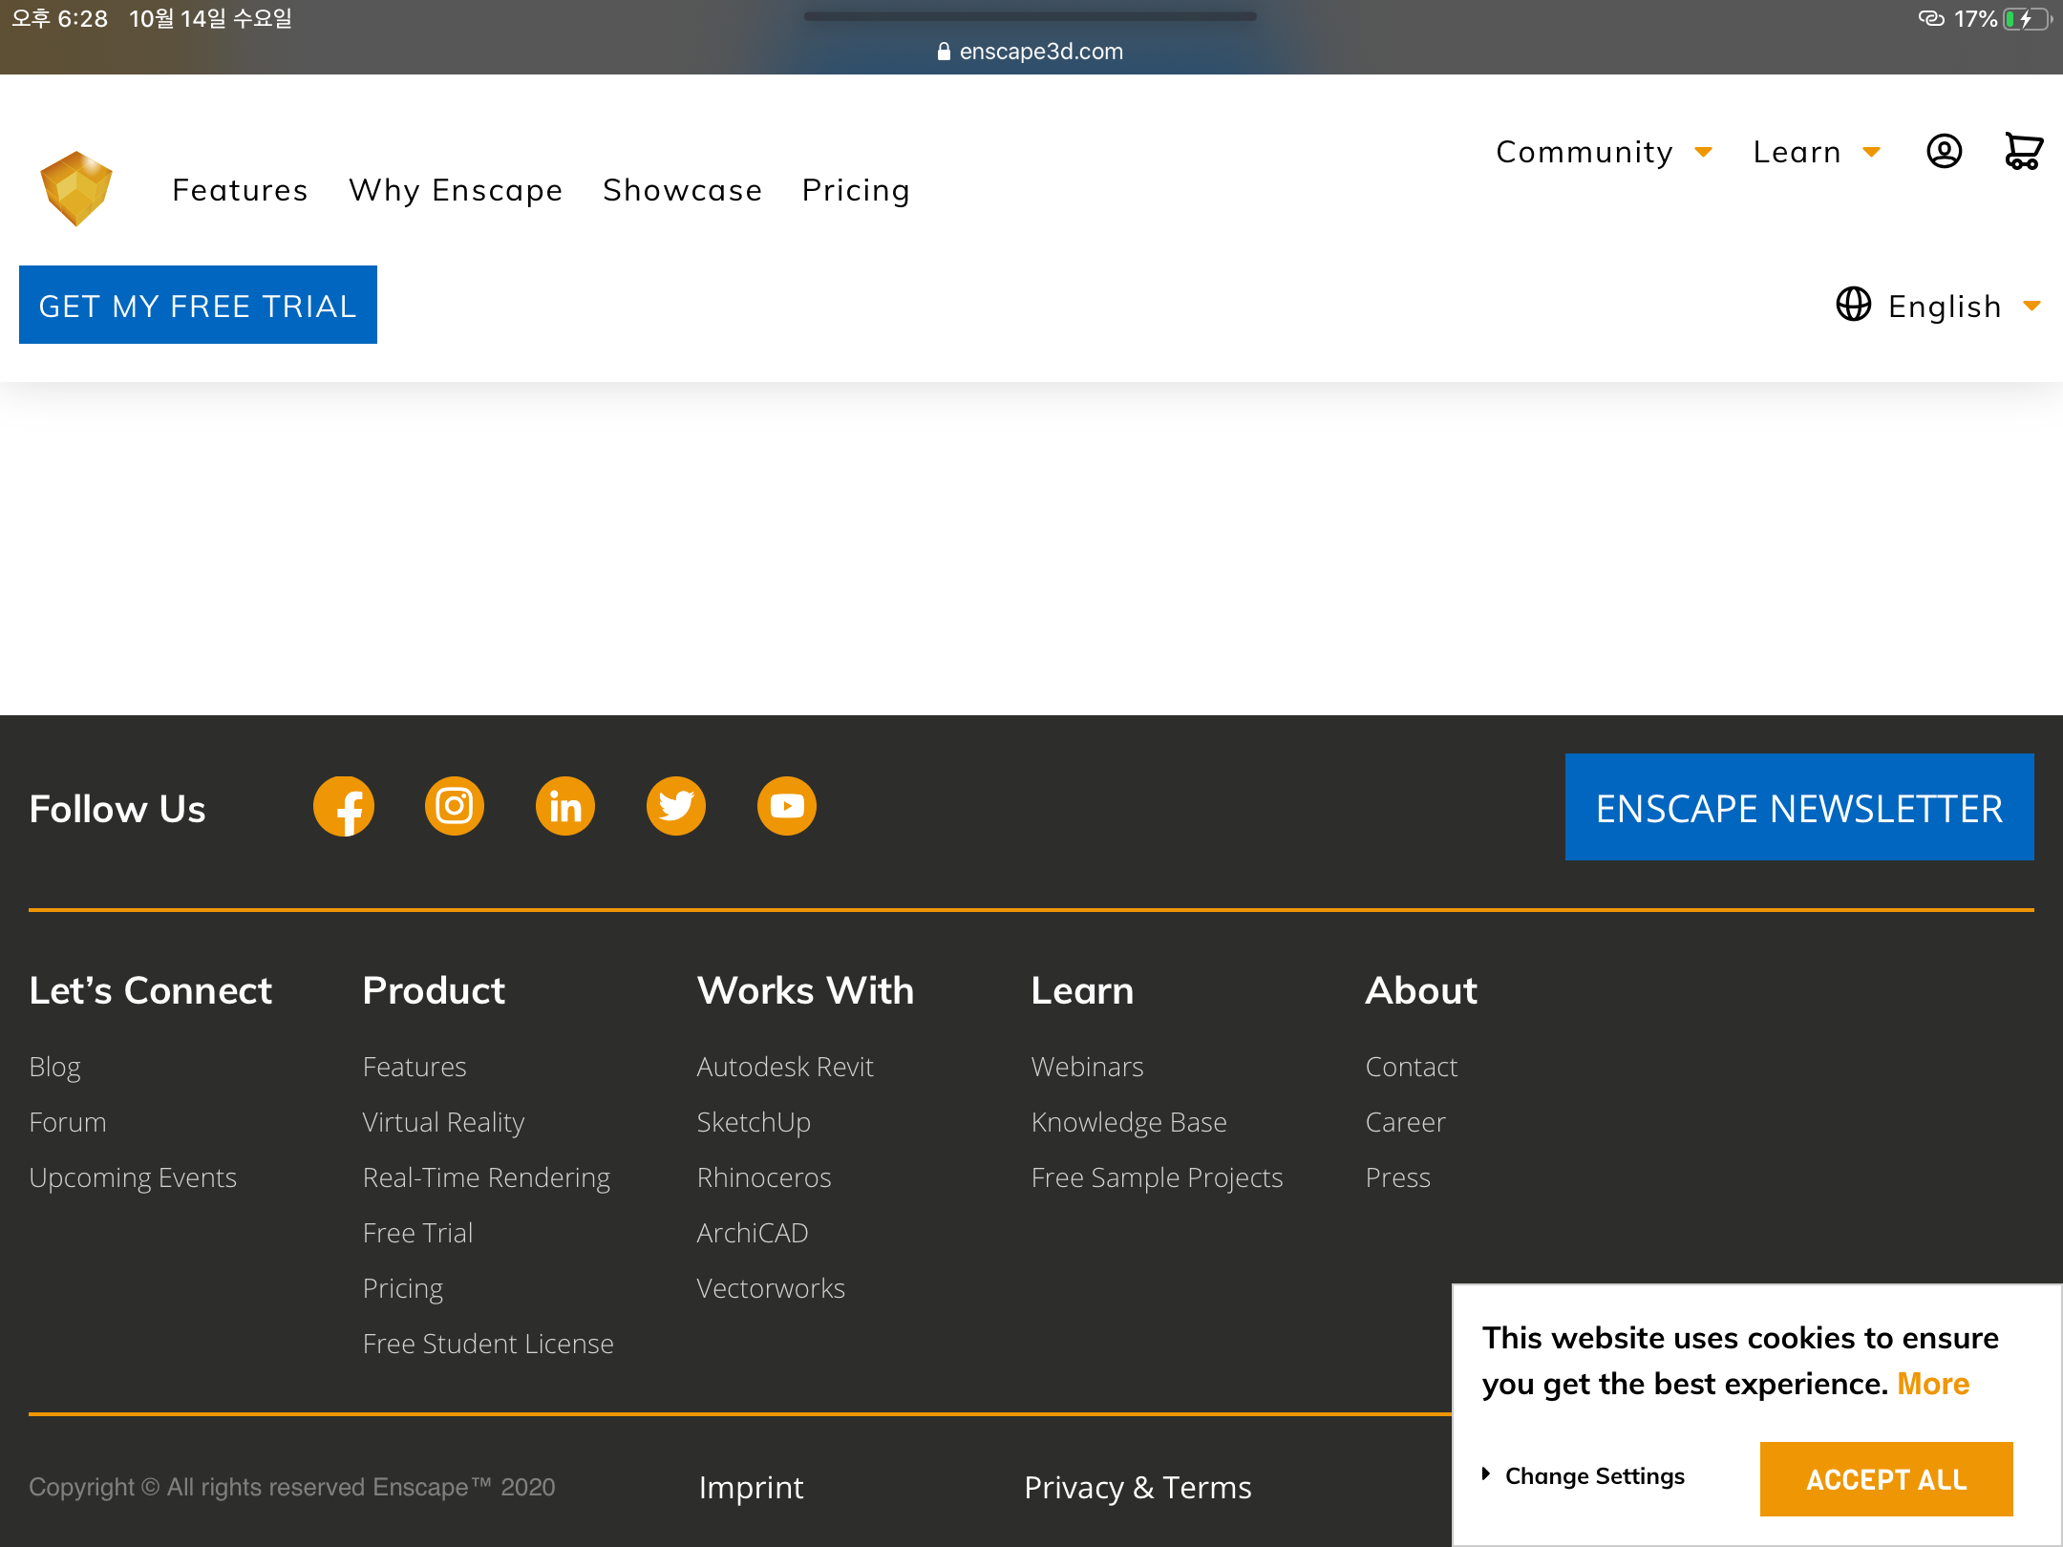Open the LinkedIn social icon
This screenshot has width=2063, height=1547.
[x=565, y=807]
